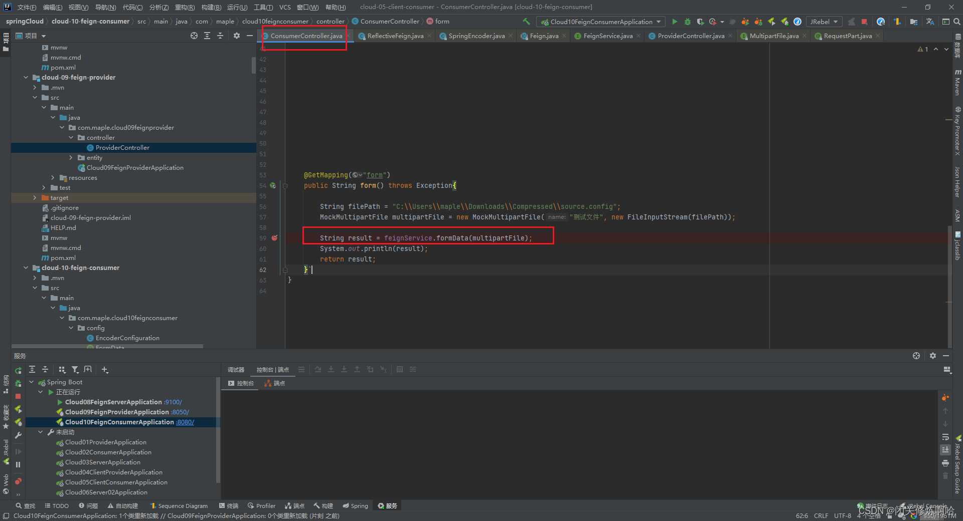Open the 重构(R) menu

(x=185, y=7)
